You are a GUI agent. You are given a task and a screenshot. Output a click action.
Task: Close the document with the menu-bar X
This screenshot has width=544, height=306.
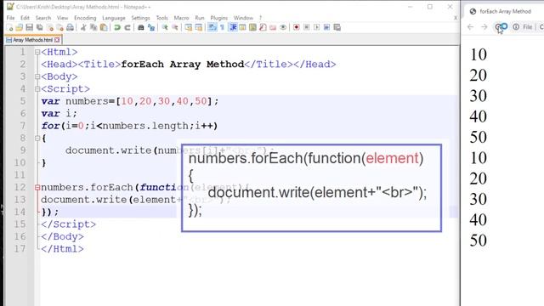(456, 18)
